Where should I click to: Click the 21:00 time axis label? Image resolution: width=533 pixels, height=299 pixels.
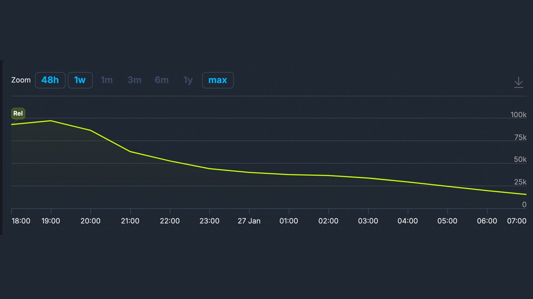(x=130, y=221)
